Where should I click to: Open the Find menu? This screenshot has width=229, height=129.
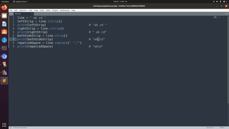tap(30, 10)
